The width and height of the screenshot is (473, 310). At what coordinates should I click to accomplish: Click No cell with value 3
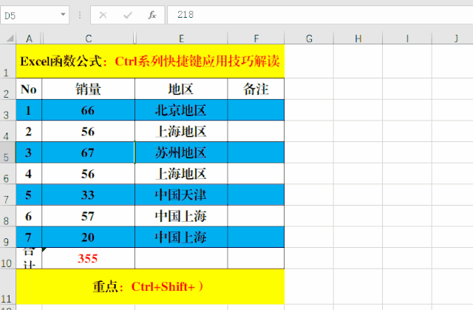(29, 152)
